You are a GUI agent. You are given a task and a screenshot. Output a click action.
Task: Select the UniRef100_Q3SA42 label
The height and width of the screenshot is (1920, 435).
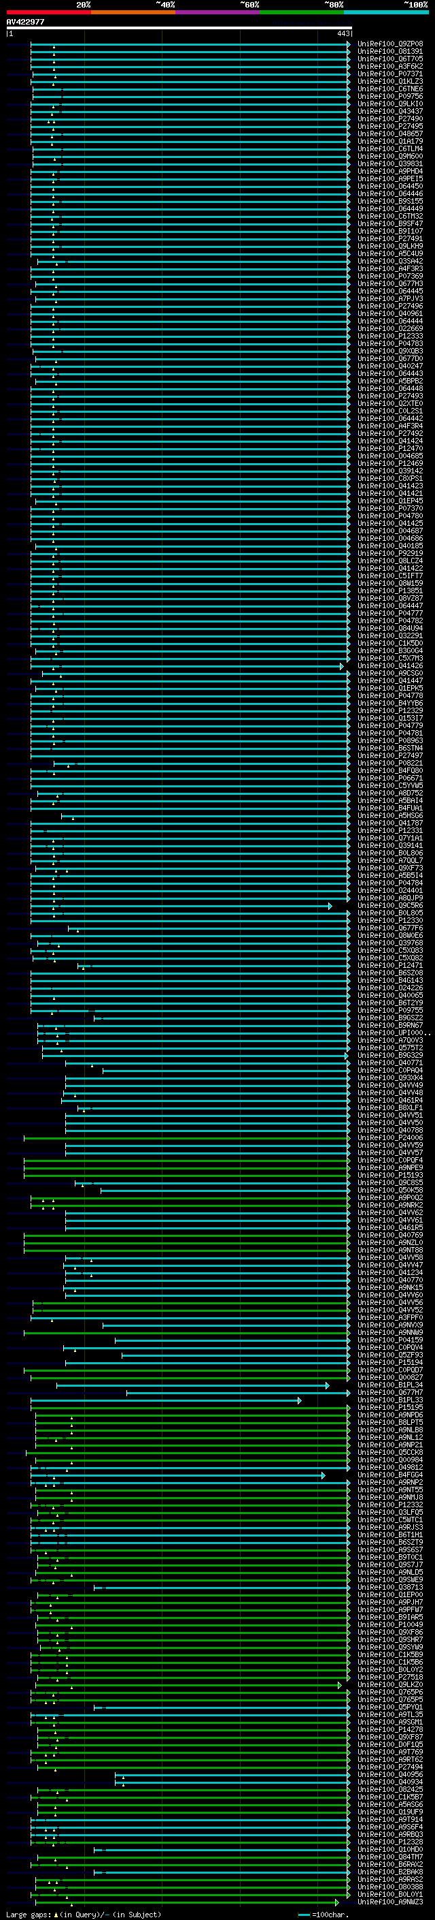(x=390, y=261)
